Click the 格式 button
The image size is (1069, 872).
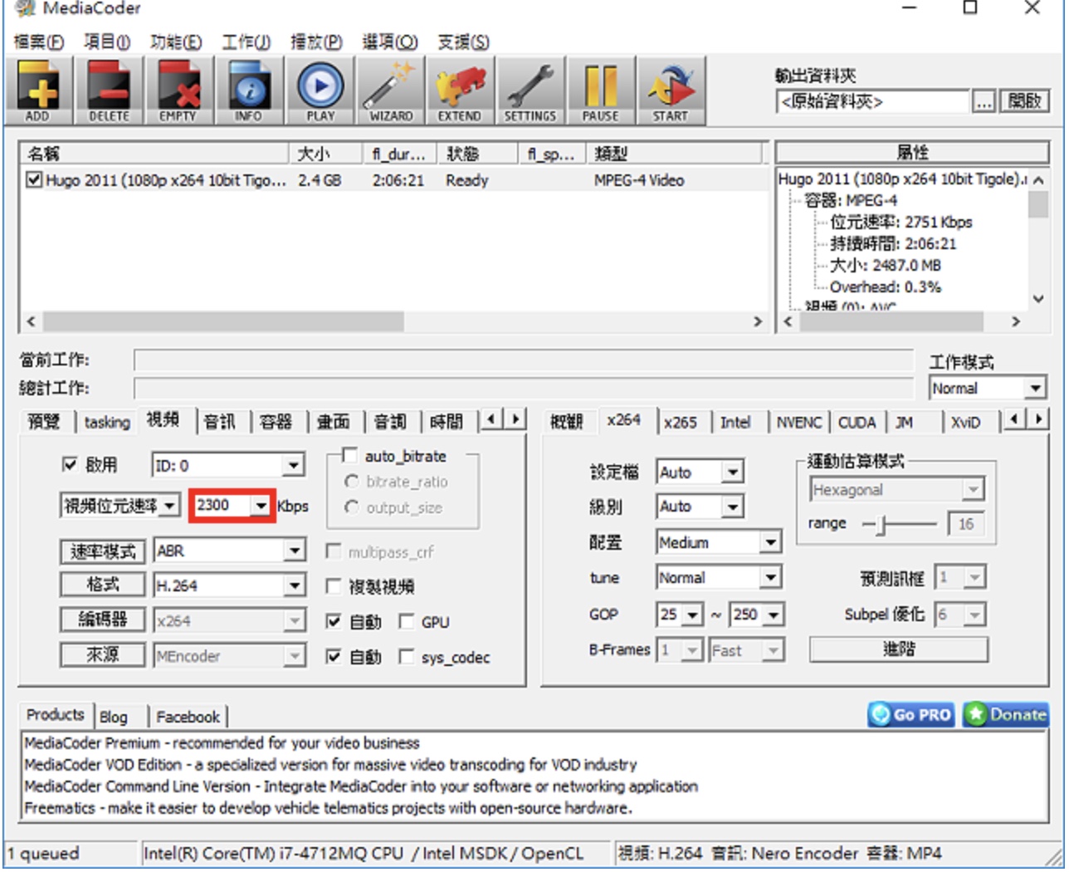click(x=103, y=585)
